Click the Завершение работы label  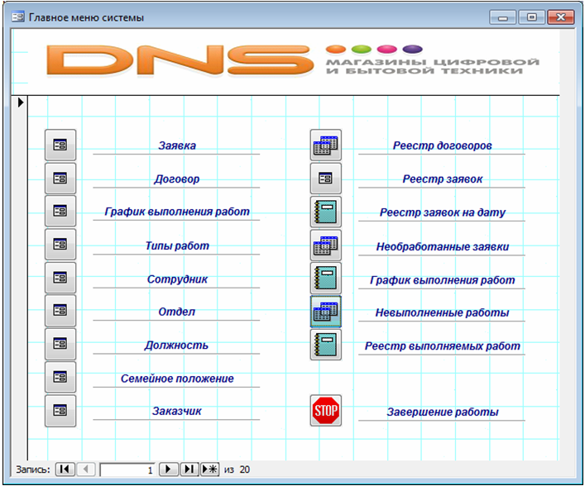click(x=442, y=412)
